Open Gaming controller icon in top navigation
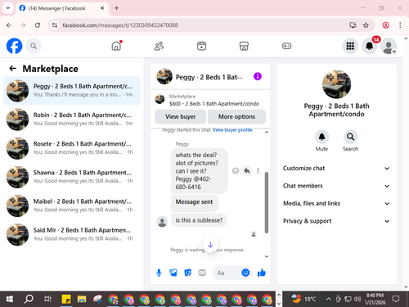The width and height of the screenshot is (409, 307). tap(286, 46)
